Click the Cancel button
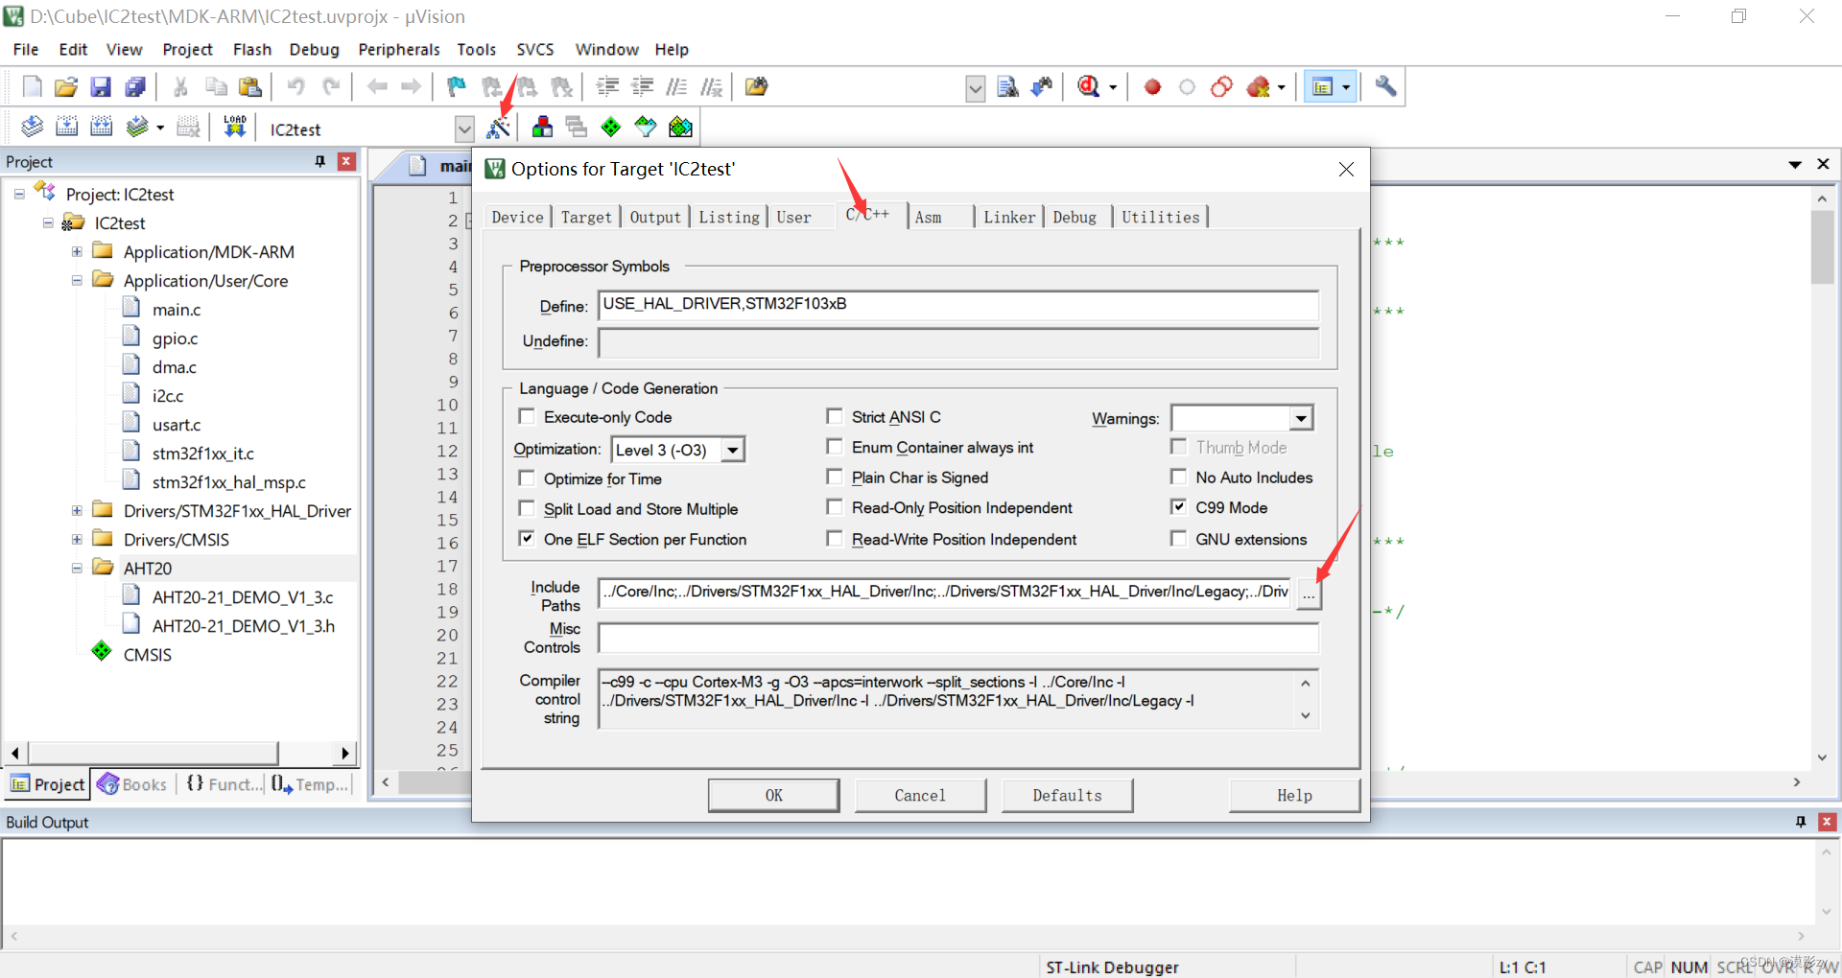The image size is (1842, 978). 920,795
